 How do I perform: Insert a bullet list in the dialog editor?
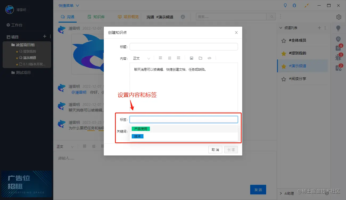pyautogui.click(x=160, y=58)
